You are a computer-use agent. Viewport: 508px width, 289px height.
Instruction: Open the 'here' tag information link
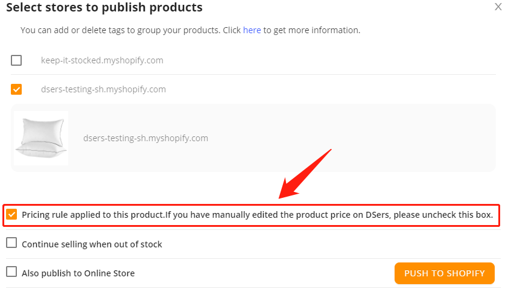252,30
